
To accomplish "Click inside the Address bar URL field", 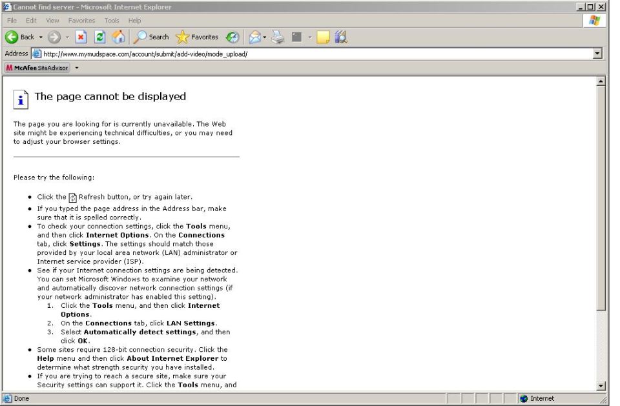I will pyautogui.click(x=316, y=54).
